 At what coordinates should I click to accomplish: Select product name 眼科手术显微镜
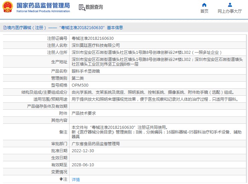pyautogui.click(x=86, y=71)
